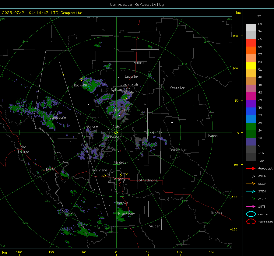The width and height of the screenshot is (274, 256).
Task: Click the Blackfalds city label
Action: click(x=129, y=84)
